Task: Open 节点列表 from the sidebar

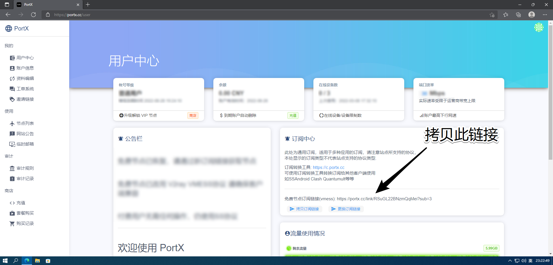Action: click(x=25, y=123)
